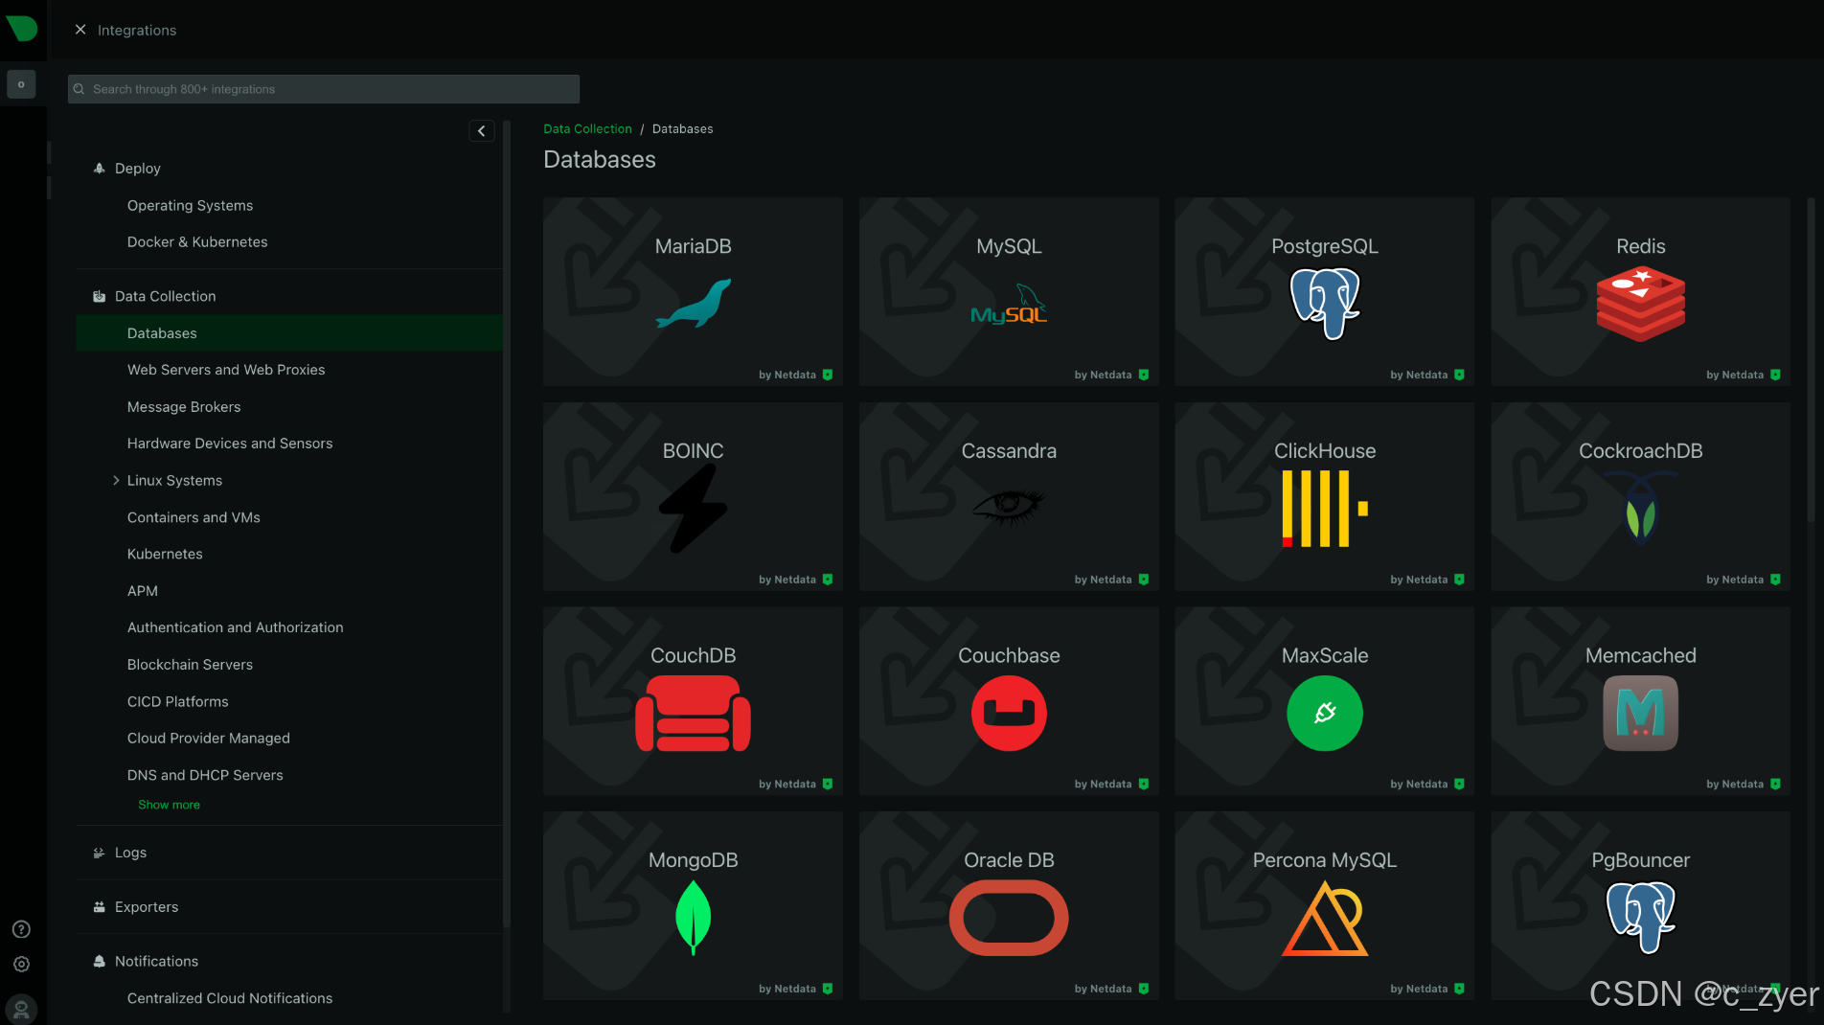This screenshot has height=1025, width=1824.
Task: Select the Redis red stack logo
Action: tap(1640, 304)
